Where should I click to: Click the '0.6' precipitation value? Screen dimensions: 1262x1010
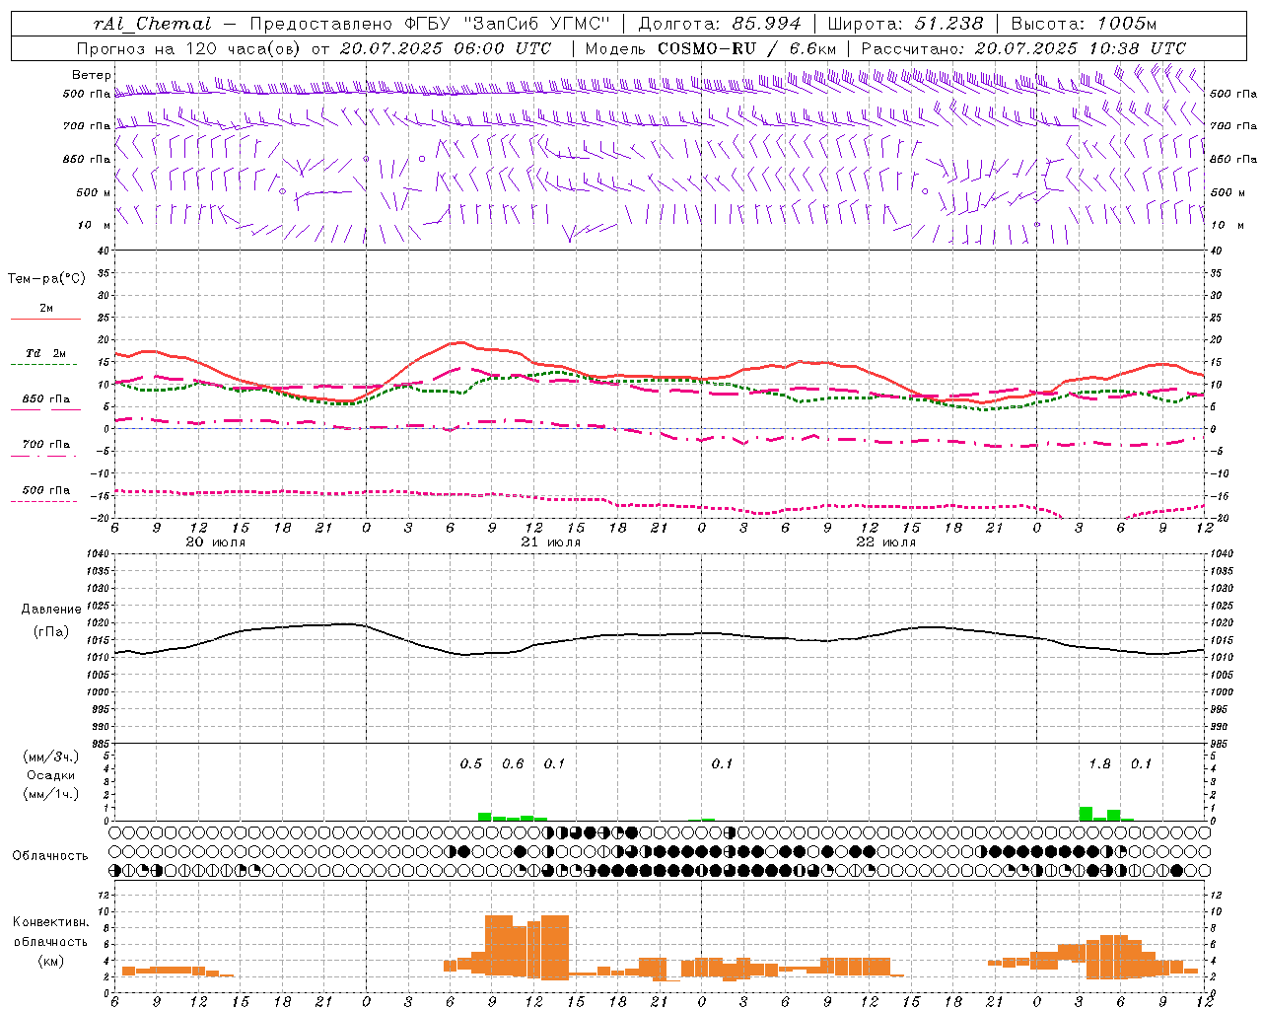513,763
